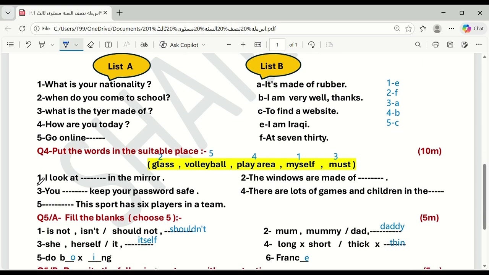
Task: Save the PDF file
Action: pos(450,45)
